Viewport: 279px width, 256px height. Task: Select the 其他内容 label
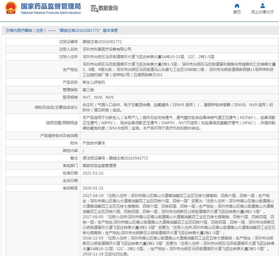pyautogui.click(x=70, y=151)
